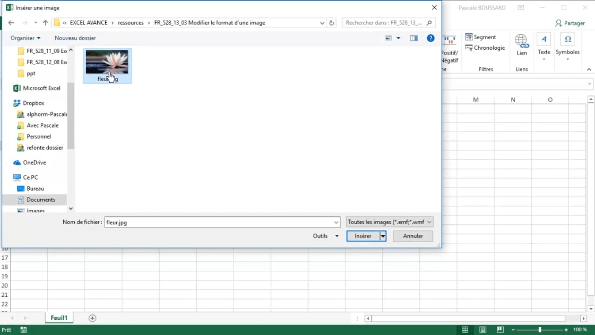Insert a Segment slicer filter

coord(480,37)
